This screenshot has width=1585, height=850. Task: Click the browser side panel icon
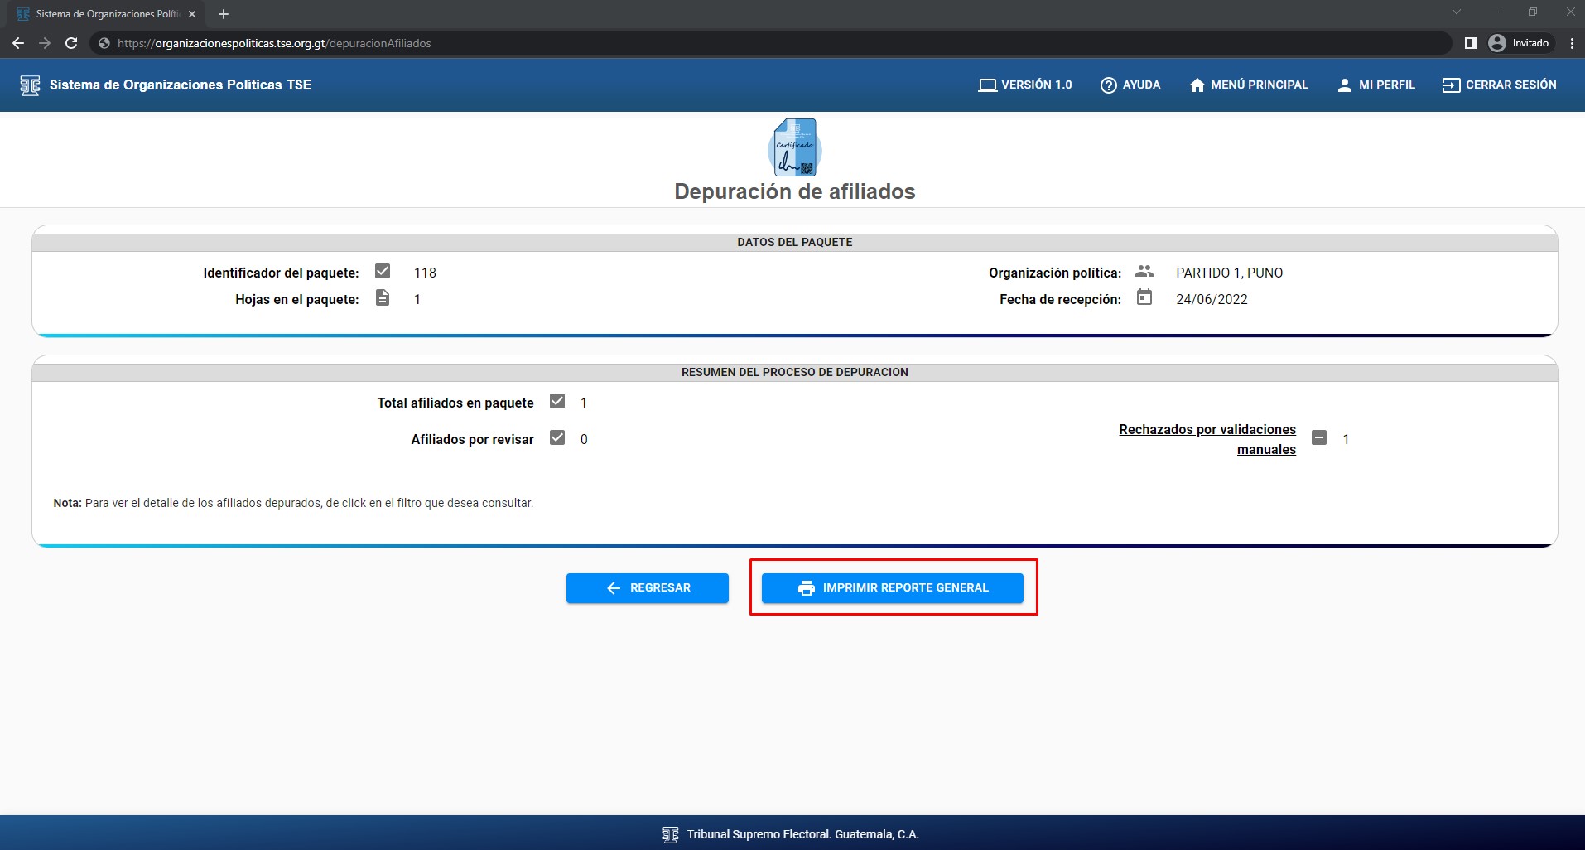[x=1470, y=43]
